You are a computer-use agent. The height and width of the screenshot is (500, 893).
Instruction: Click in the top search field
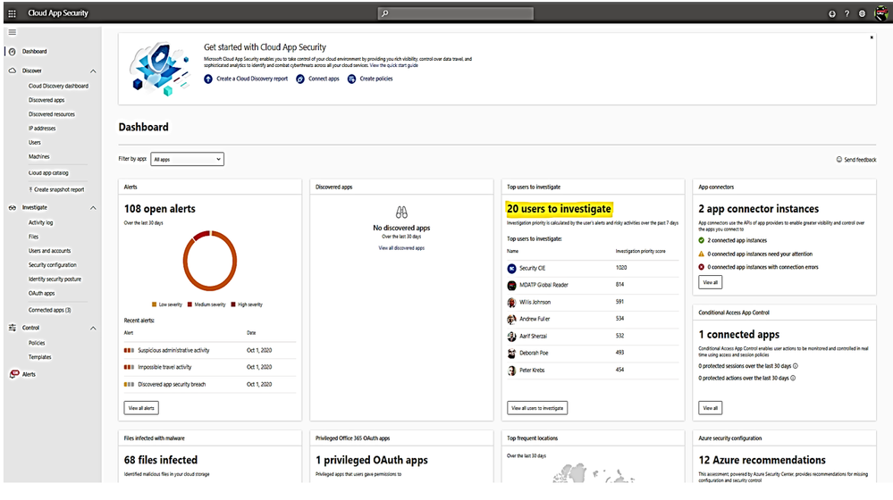coord(456,13)
